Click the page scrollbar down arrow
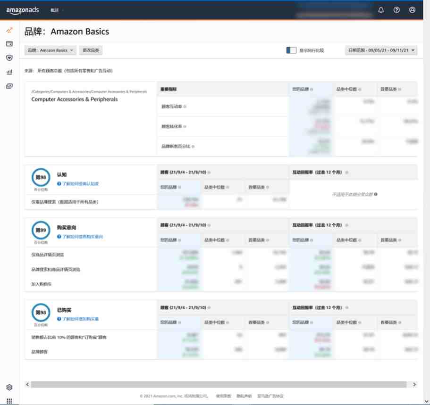430x405 pixels. click(x=427, y=402)
